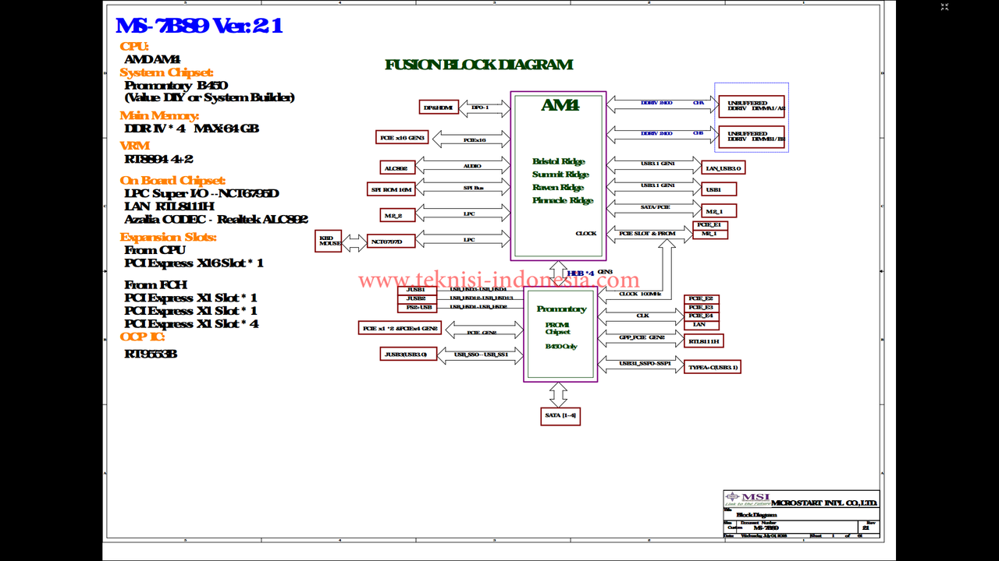
Task: Click the FUSION BLOCK DIAGRAM heading
Action: pyautogui.click(x=478, y=65)
